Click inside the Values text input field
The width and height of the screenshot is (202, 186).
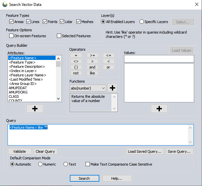point(159,59)
